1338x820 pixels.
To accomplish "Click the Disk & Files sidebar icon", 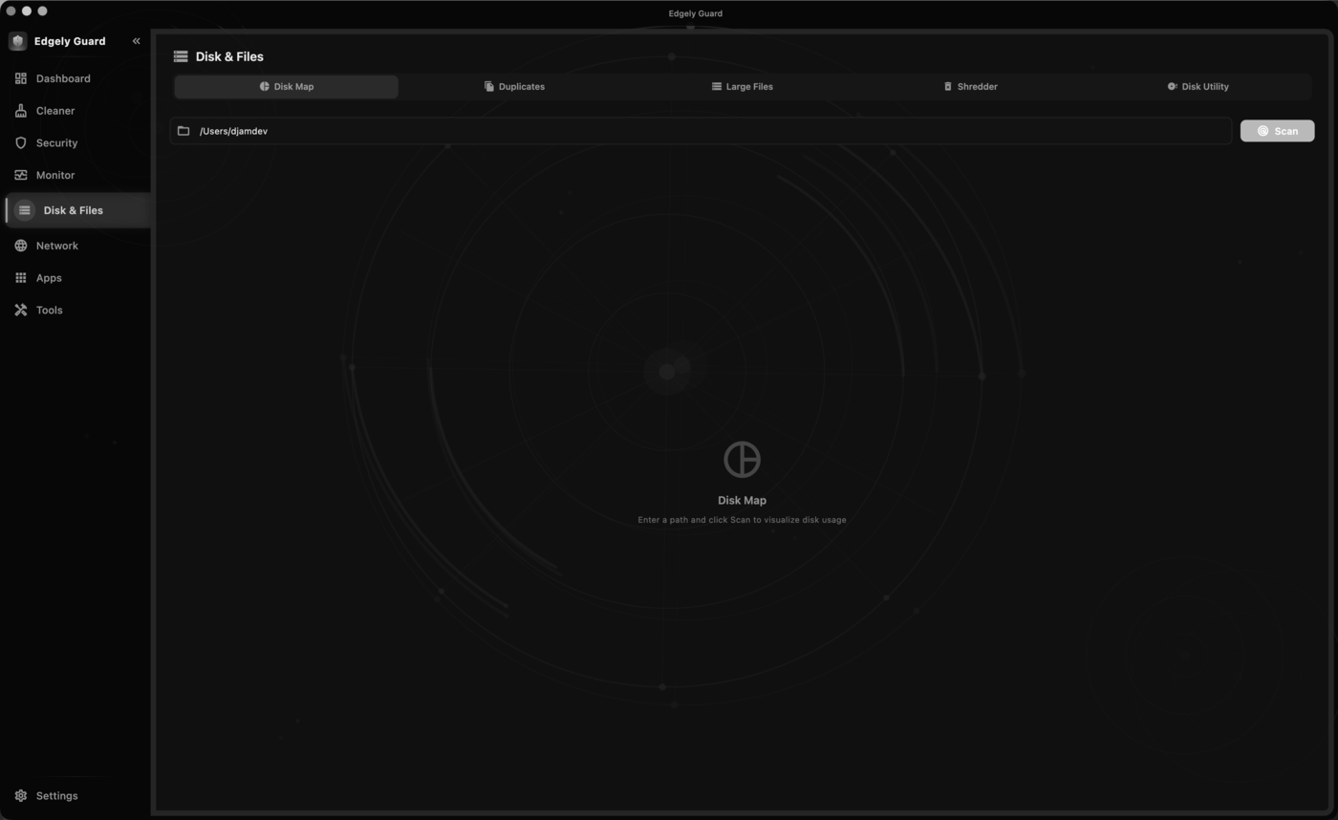I will coord(24,210).
